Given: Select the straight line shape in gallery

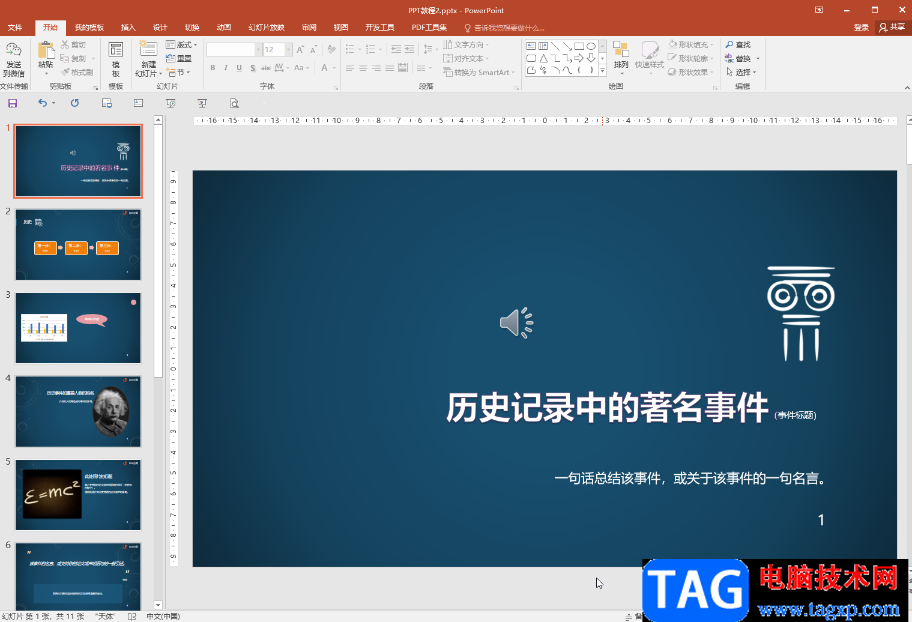Looking at the screenshot, I should click(555, 46).
